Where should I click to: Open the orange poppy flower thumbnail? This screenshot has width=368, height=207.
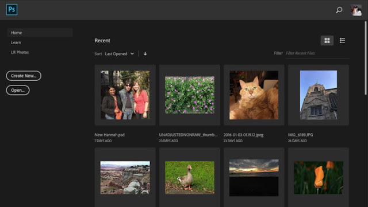coord(319,177)
